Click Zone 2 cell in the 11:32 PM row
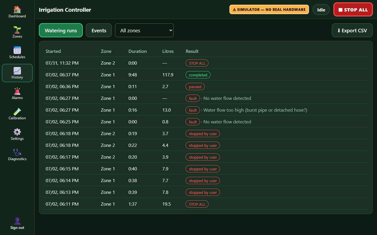The image size is (377, 235). tap(108, 63)
